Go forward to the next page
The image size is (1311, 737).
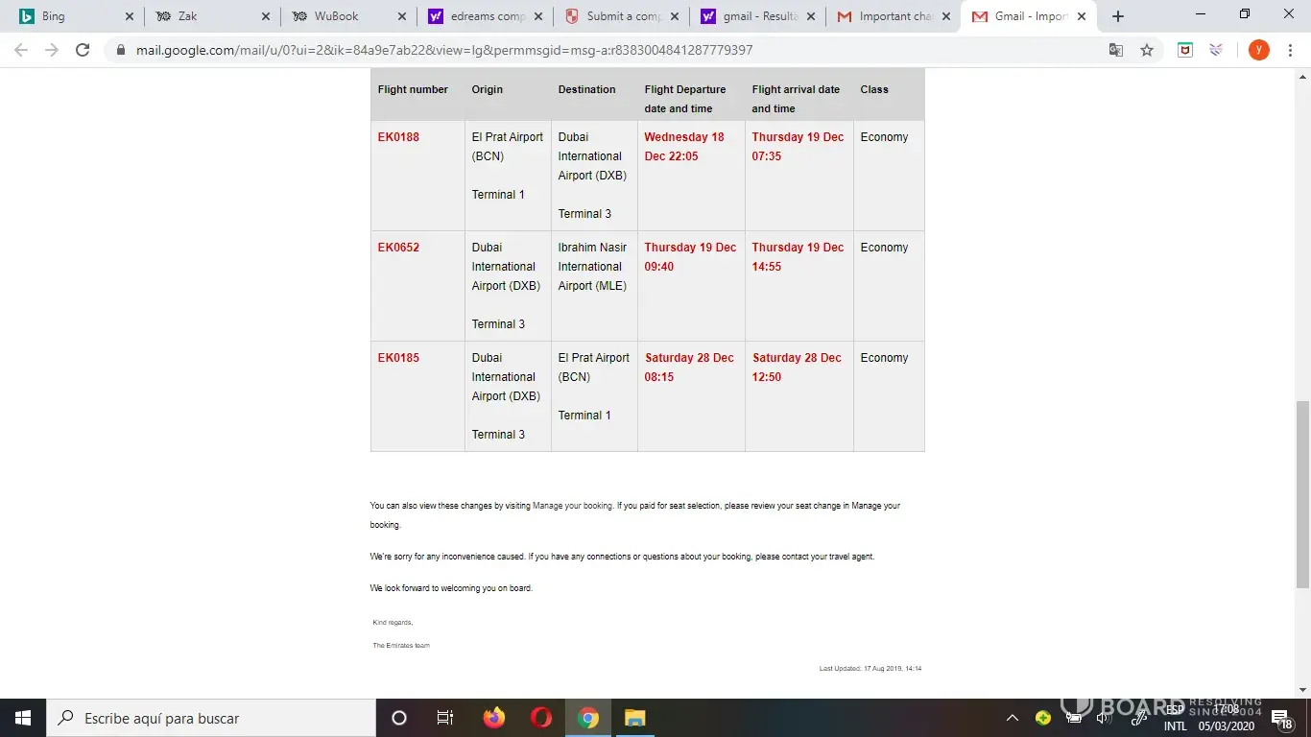point(52,50)
